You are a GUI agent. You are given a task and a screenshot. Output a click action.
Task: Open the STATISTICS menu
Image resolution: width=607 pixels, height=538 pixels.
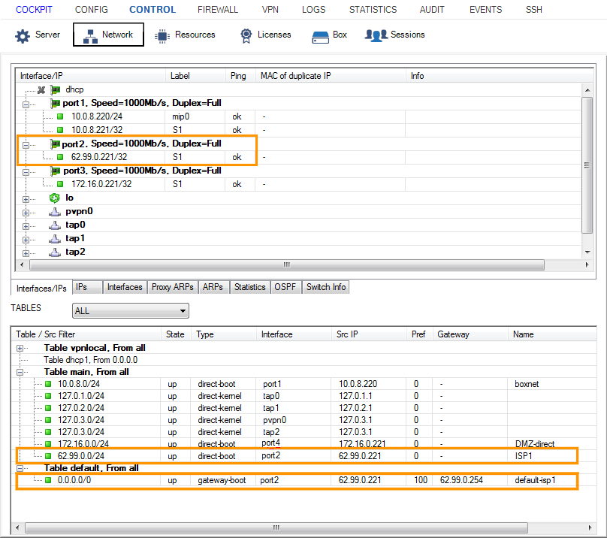(x=373, y=10)
